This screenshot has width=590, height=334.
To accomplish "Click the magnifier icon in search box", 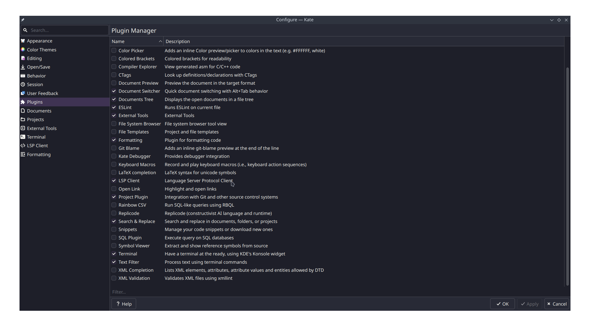I will coord(25,30).
